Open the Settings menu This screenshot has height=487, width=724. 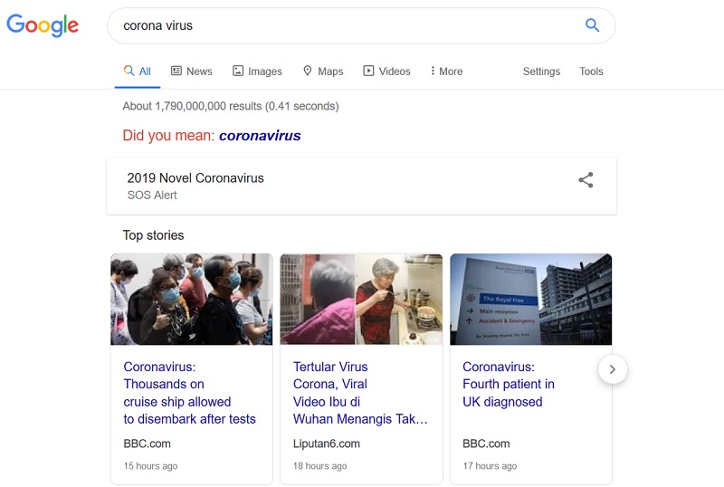click(541, 72)
